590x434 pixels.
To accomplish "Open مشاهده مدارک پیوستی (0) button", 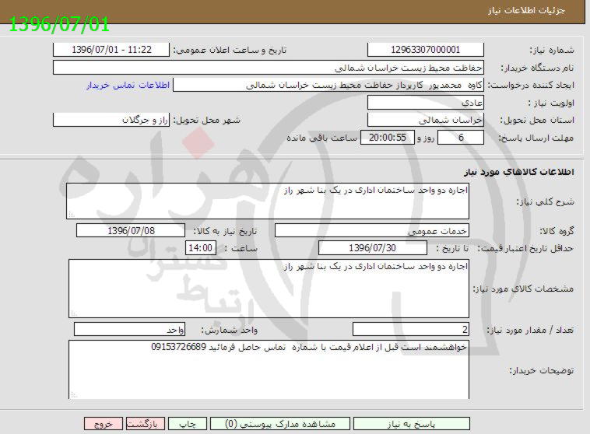I will pyautogui.click(x=280, y=424).
